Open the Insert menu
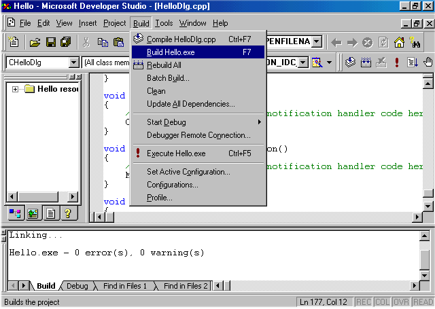 [88, 23]
